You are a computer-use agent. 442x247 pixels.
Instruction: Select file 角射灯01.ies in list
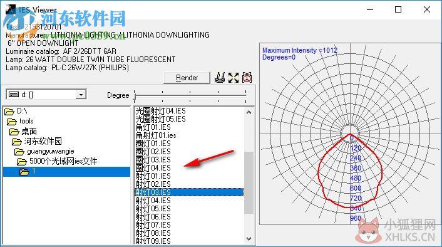click(x=156, y=135)
